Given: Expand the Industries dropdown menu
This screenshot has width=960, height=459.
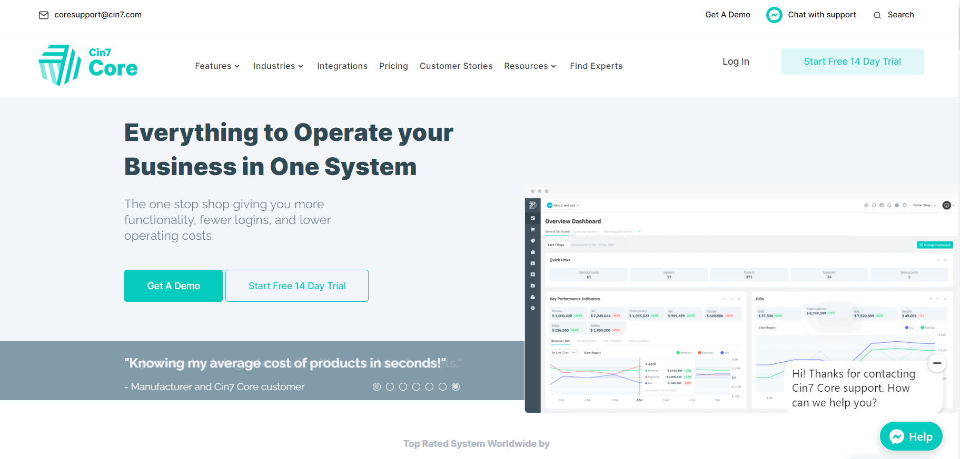Looking at the screenshot, I should 278,66.
